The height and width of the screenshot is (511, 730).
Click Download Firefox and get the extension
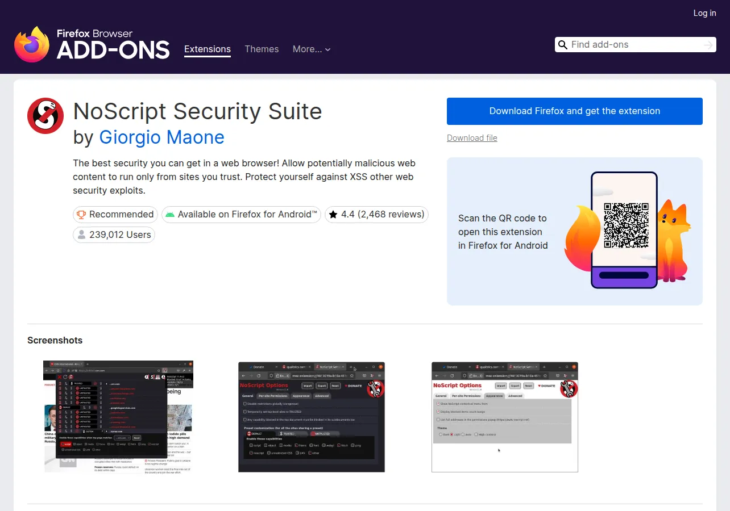tap(575, 111)
